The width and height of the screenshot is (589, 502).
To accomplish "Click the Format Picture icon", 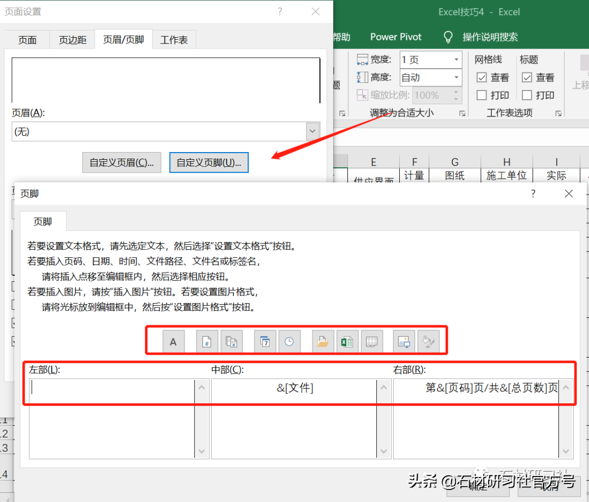I will click(428, 341).
